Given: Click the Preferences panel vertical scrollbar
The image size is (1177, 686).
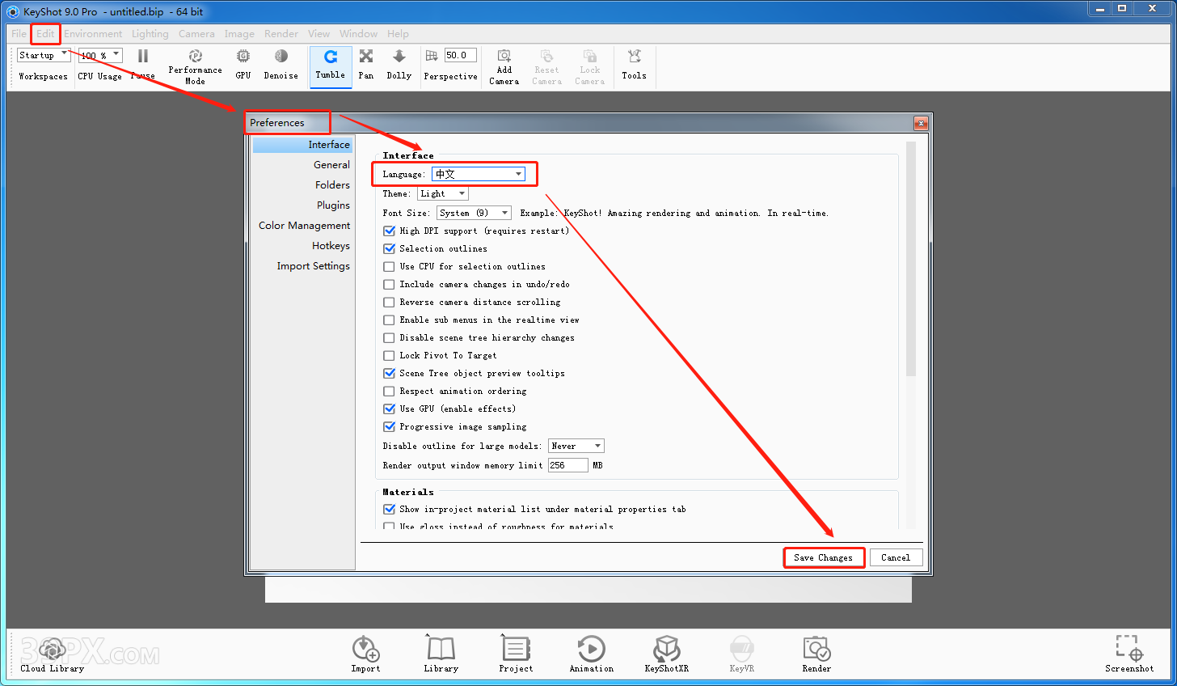Looking at the screenshot, I should (911, 259).
